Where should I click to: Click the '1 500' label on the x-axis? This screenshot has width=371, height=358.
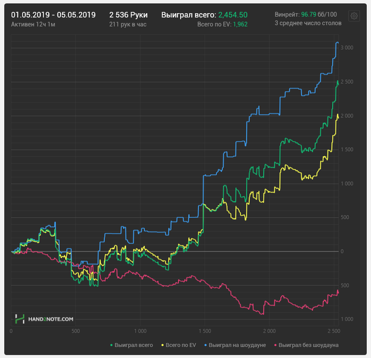[x=205, y=332]
